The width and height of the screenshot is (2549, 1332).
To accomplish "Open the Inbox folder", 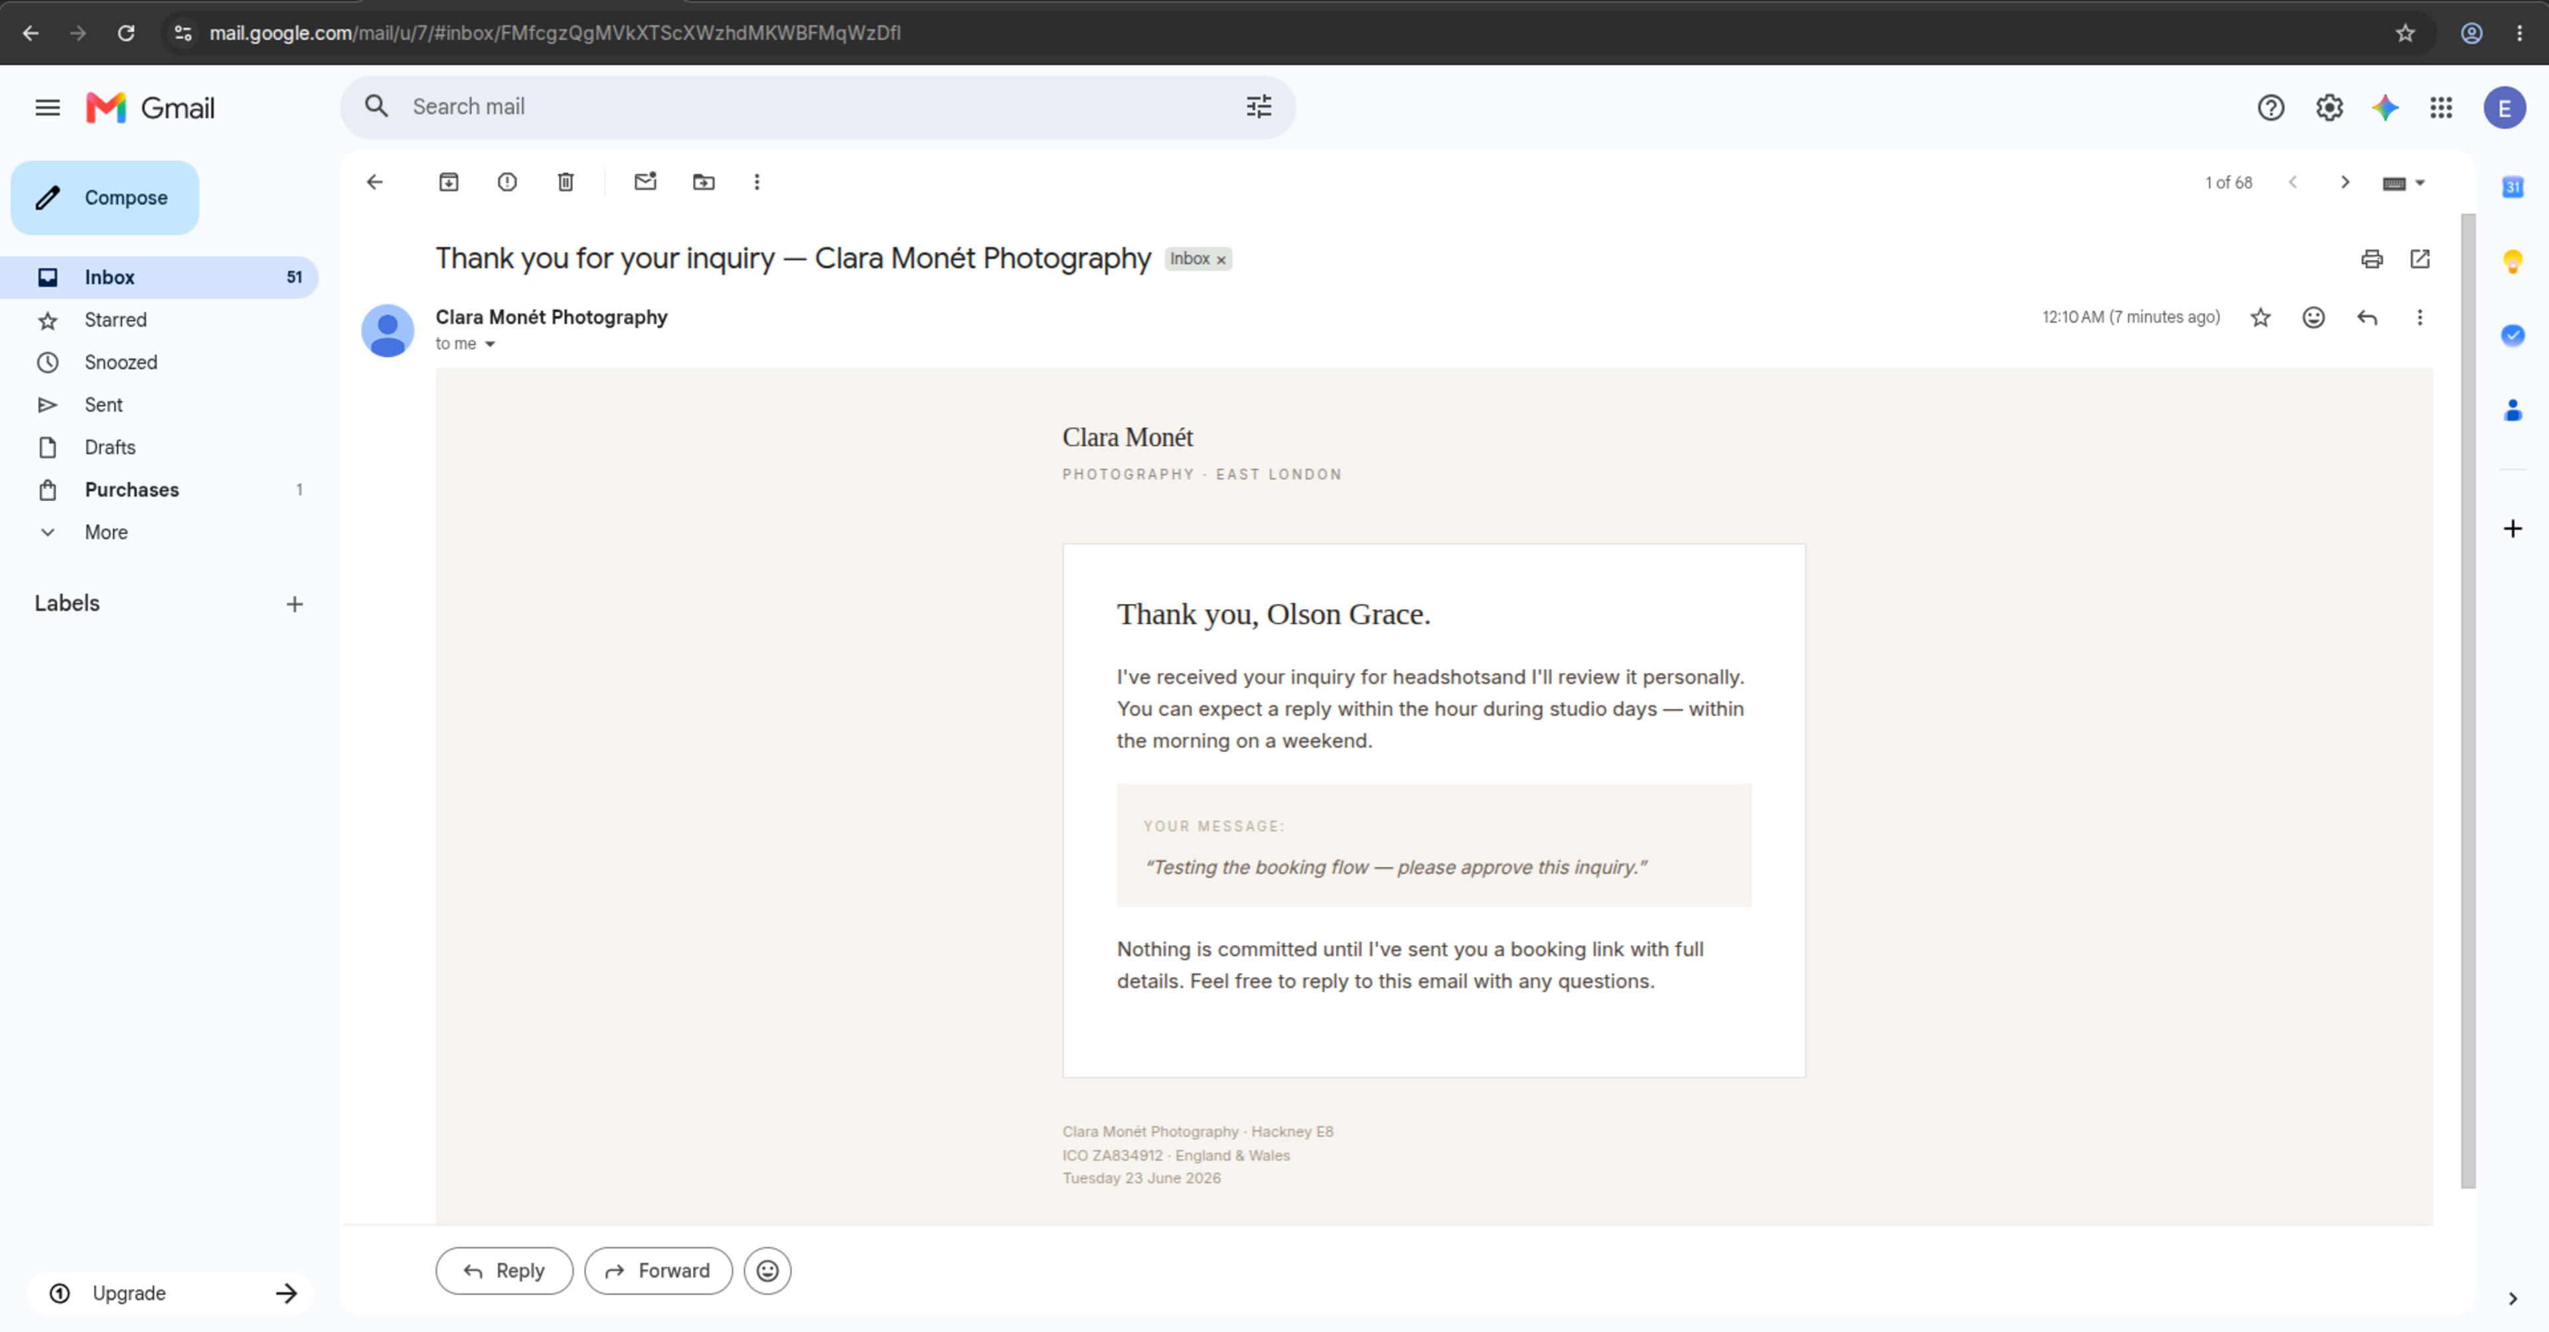I will (x=159, y=277).
